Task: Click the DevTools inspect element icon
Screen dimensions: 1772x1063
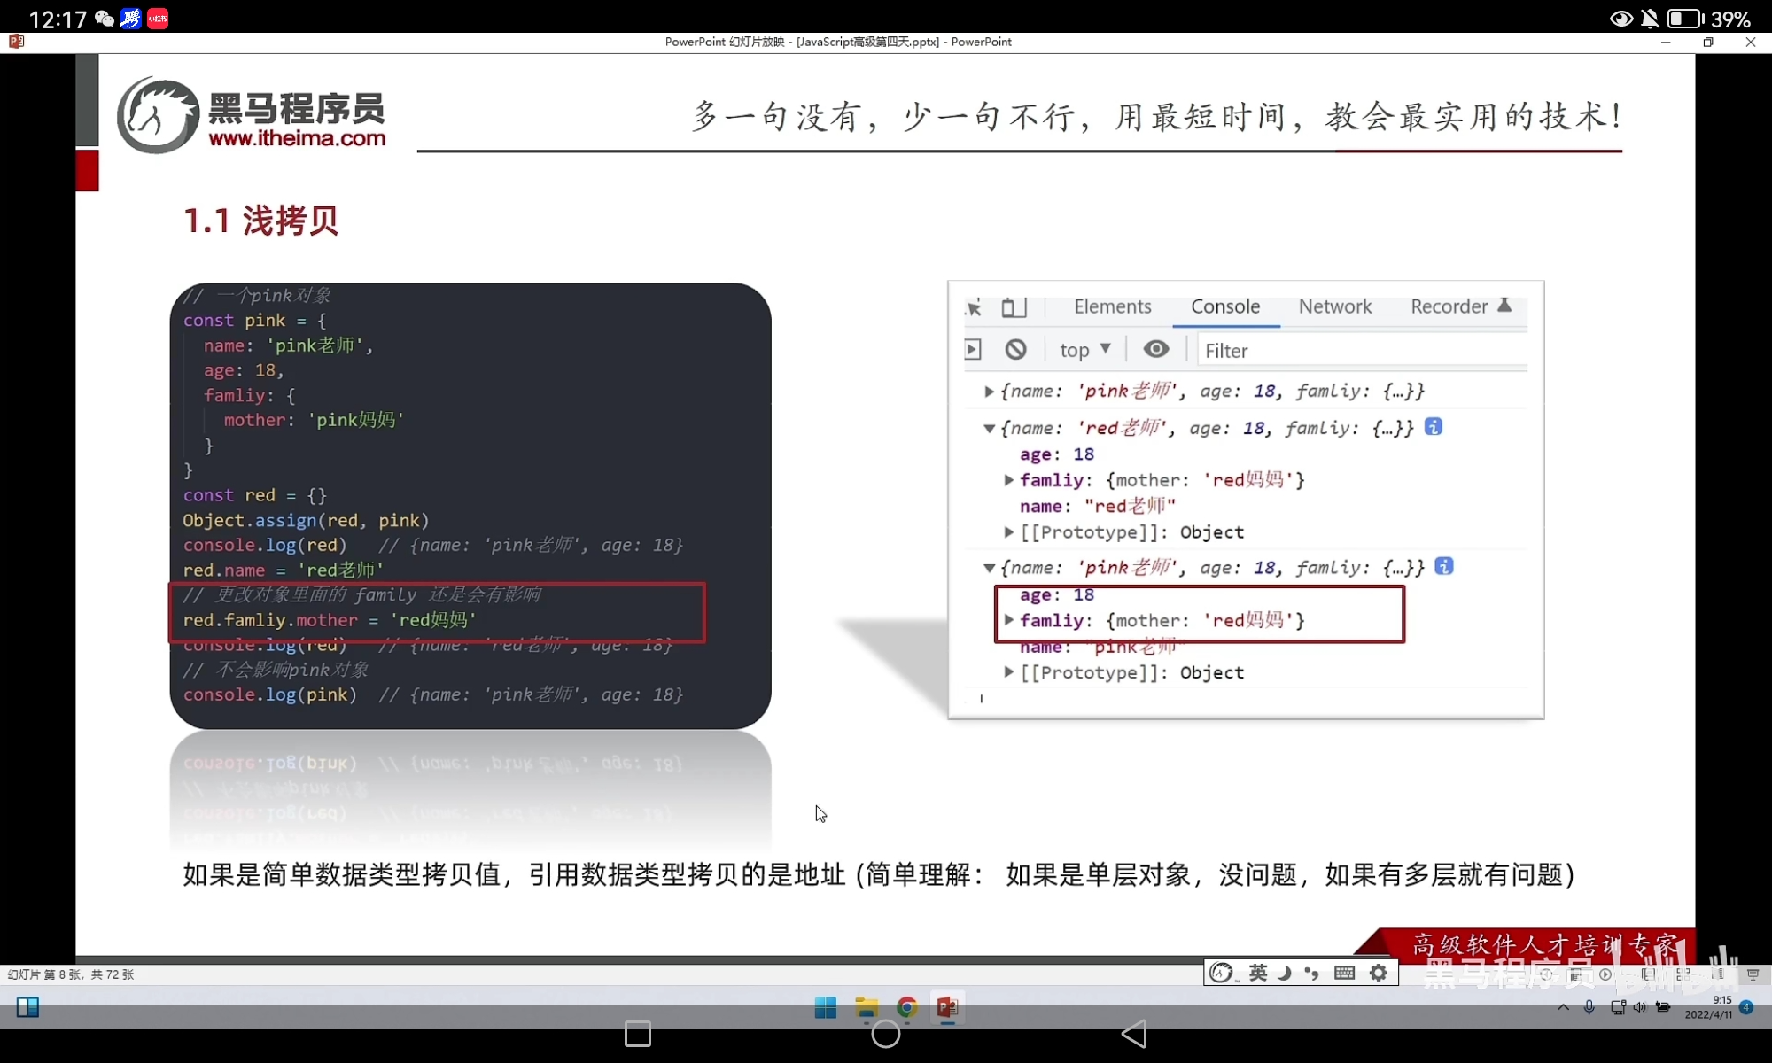Action: tap(974, 307)
